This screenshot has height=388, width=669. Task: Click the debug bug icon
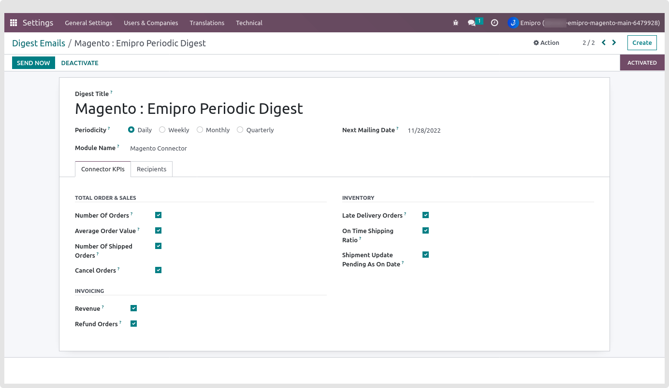click(x=455, y=23)
